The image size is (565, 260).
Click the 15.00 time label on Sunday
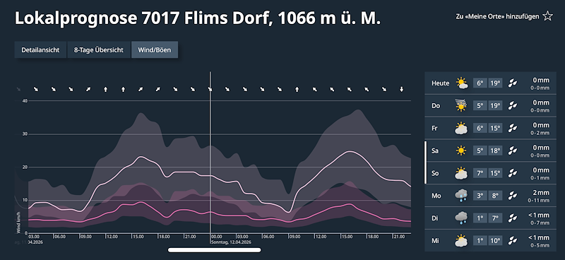tap(347, 237)
